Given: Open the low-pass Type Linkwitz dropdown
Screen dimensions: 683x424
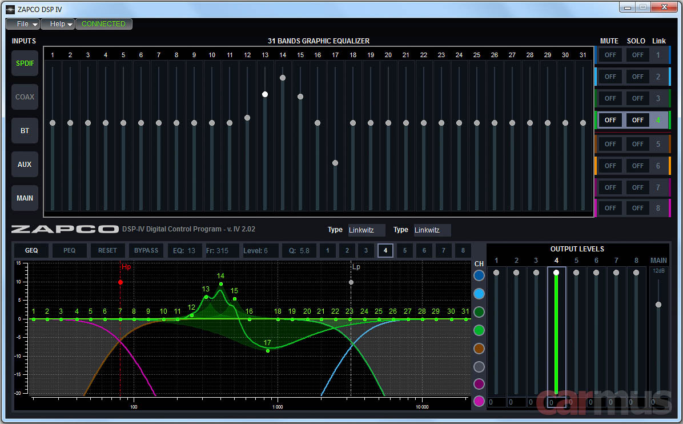Looking at the screenshot, I should pos(432,230).
